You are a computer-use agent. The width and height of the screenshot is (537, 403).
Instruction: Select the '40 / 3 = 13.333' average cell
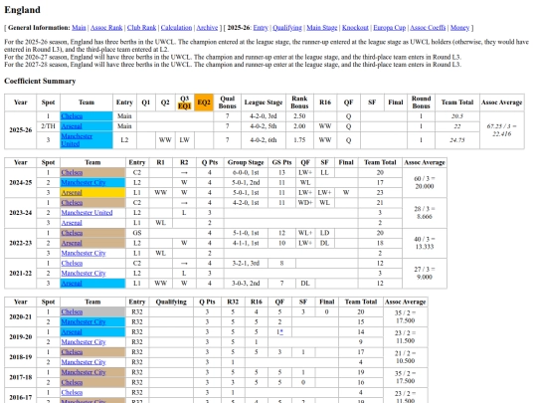425,243
